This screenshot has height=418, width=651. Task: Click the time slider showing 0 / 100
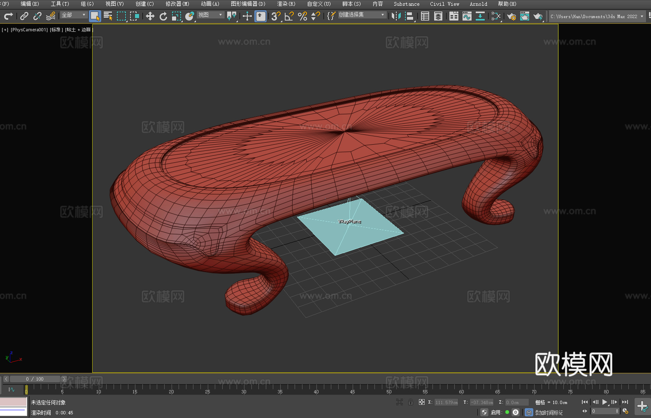(35, 379)
